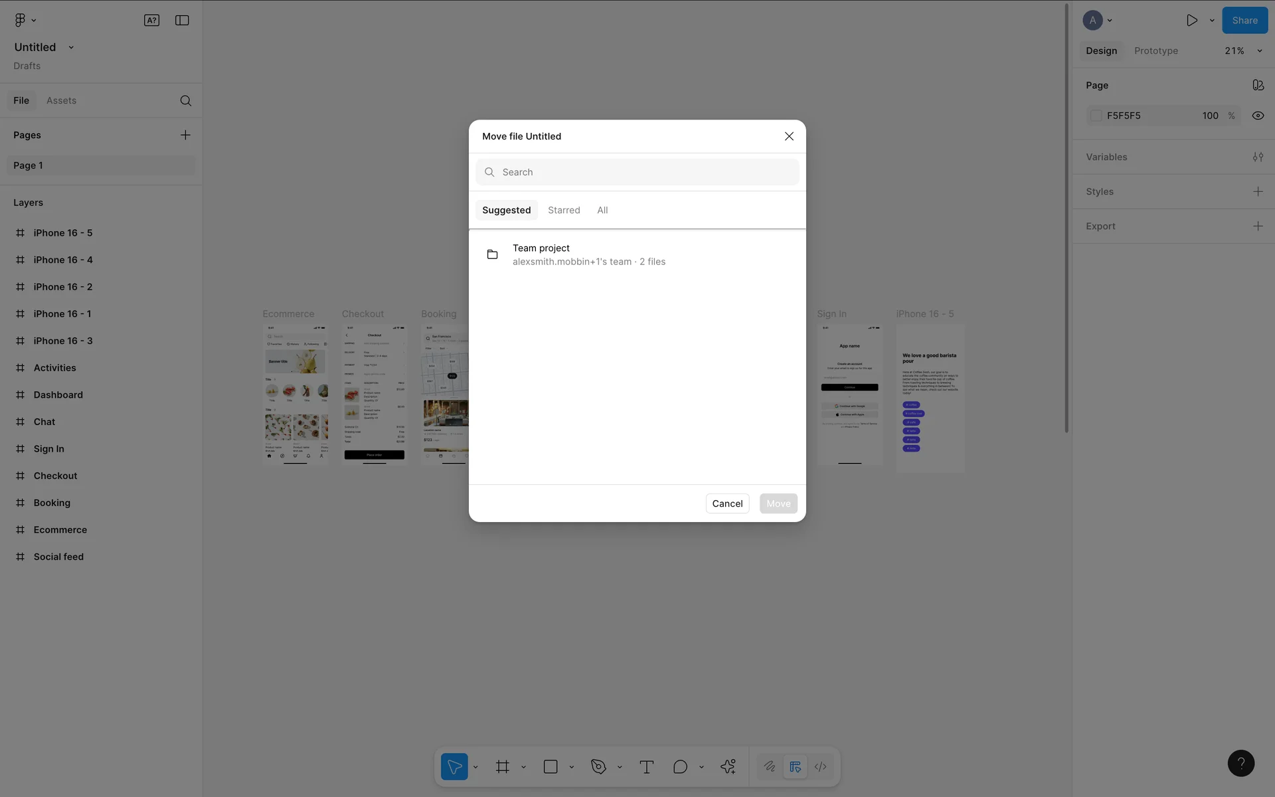Switch to the Prototype tab
The width and height of the screenshot is (1275, 797).
[1155, 50]
